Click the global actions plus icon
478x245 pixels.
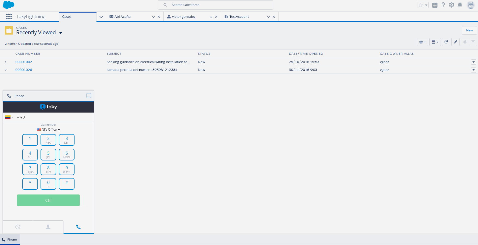[435, 5]
